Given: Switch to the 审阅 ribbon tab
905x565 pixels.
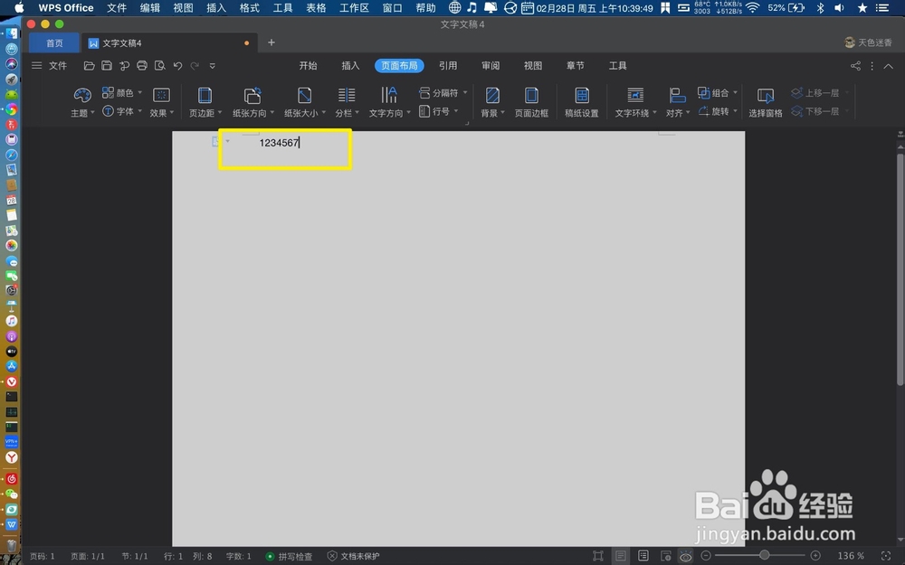Looking at the screenshot, I should click(491, 66).
